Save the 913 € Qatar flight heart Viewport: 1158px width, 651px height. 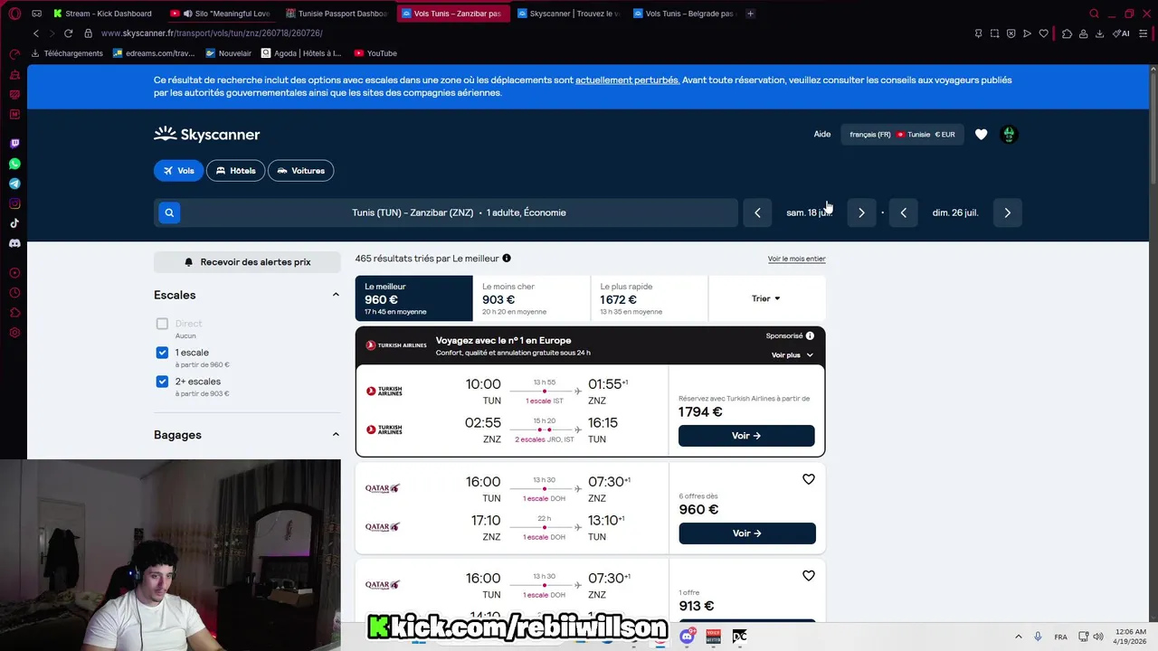pyautogui.click(x=809, y=576)
